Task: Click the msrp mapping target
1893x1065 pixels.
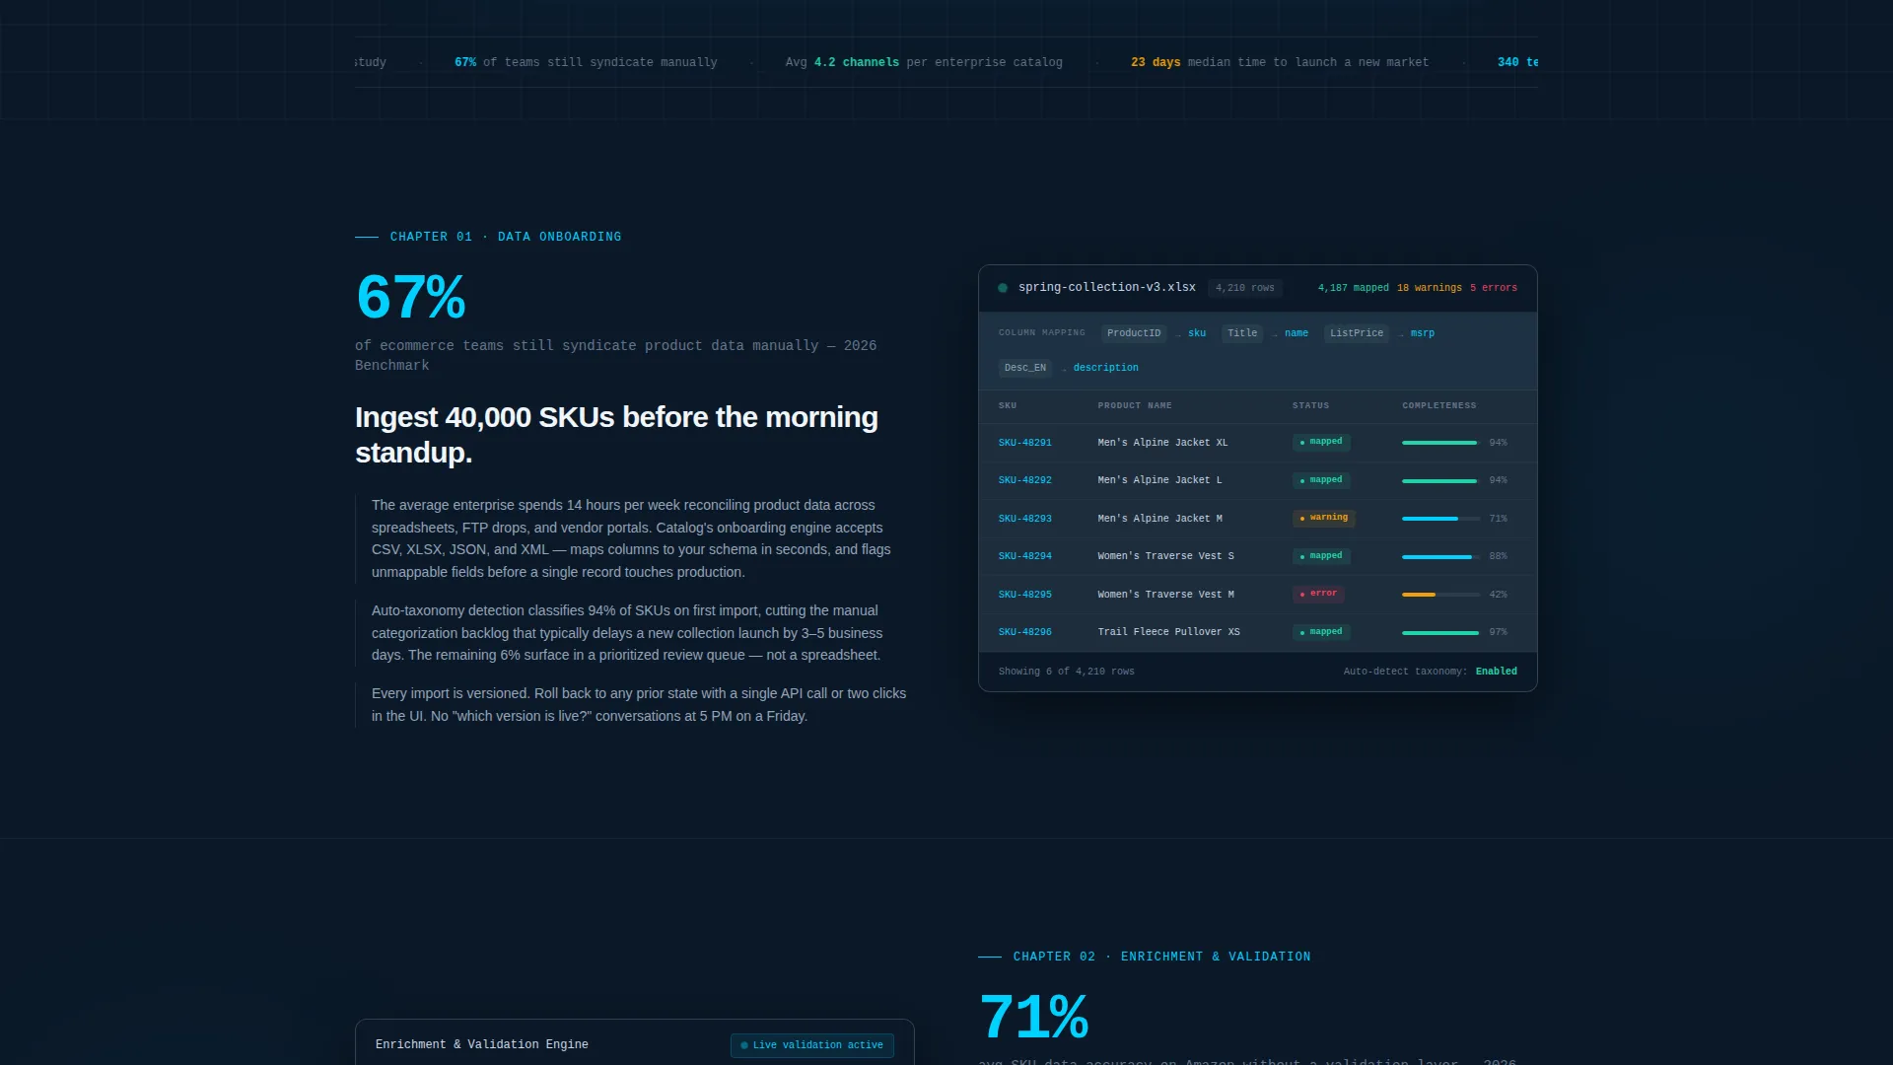Action: click(1423, 333)
